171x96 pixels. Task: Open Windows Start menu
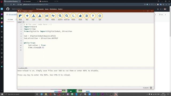pyautogui.click(x=2, y=94)
